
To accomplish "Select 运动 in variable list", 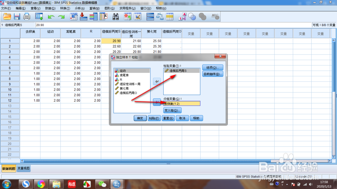I will tap(132, 71).
